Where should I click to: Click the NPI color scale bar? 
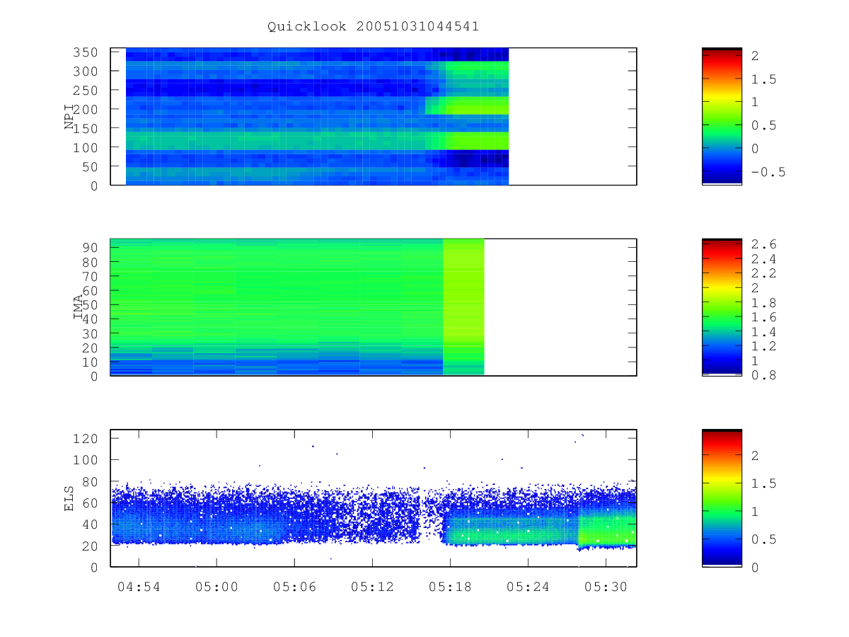coord(722,117)
